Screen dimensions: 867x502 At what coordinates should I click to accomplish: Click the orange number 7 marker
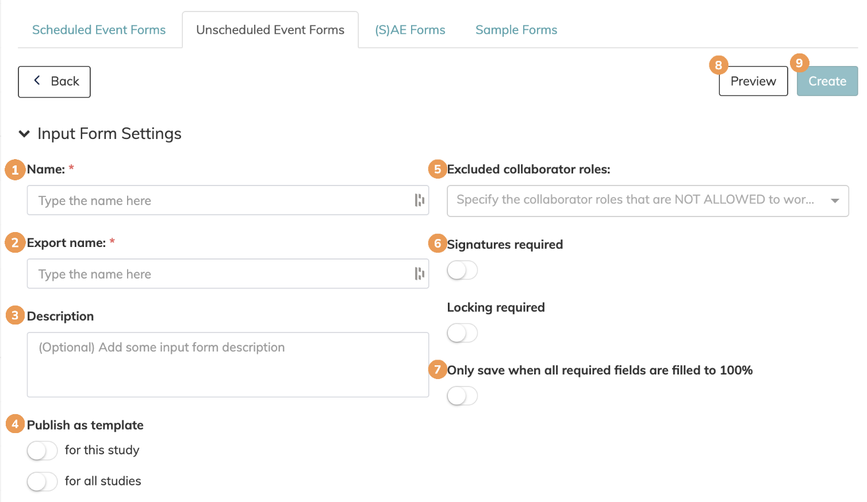point(438,369)
